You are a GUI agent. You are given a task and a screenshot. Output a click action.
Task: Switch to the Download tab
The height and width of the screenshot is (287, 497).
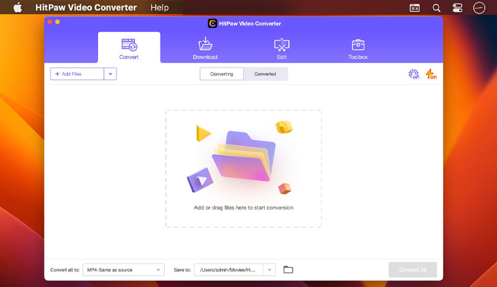click(205, 48)
